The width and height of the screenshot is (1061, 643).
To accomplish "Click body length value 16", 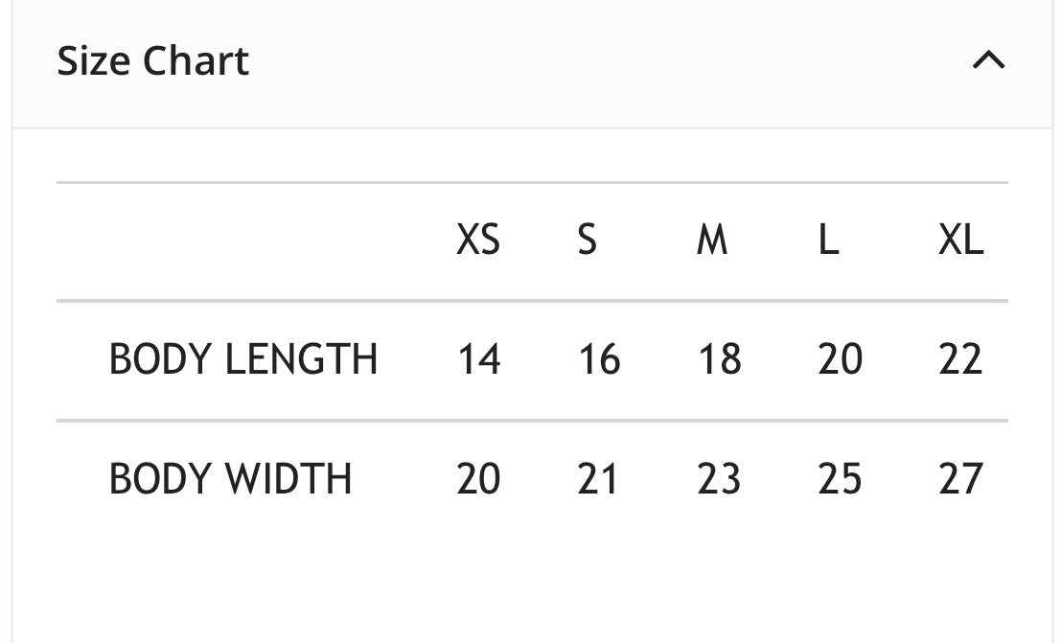I will click(599, 359).
